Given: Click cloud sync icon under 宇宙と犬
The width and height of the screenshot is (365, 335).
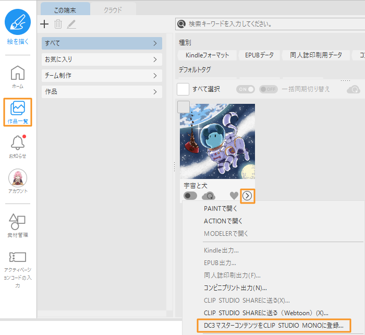Looking at the screenshot, I should (209, 196).
